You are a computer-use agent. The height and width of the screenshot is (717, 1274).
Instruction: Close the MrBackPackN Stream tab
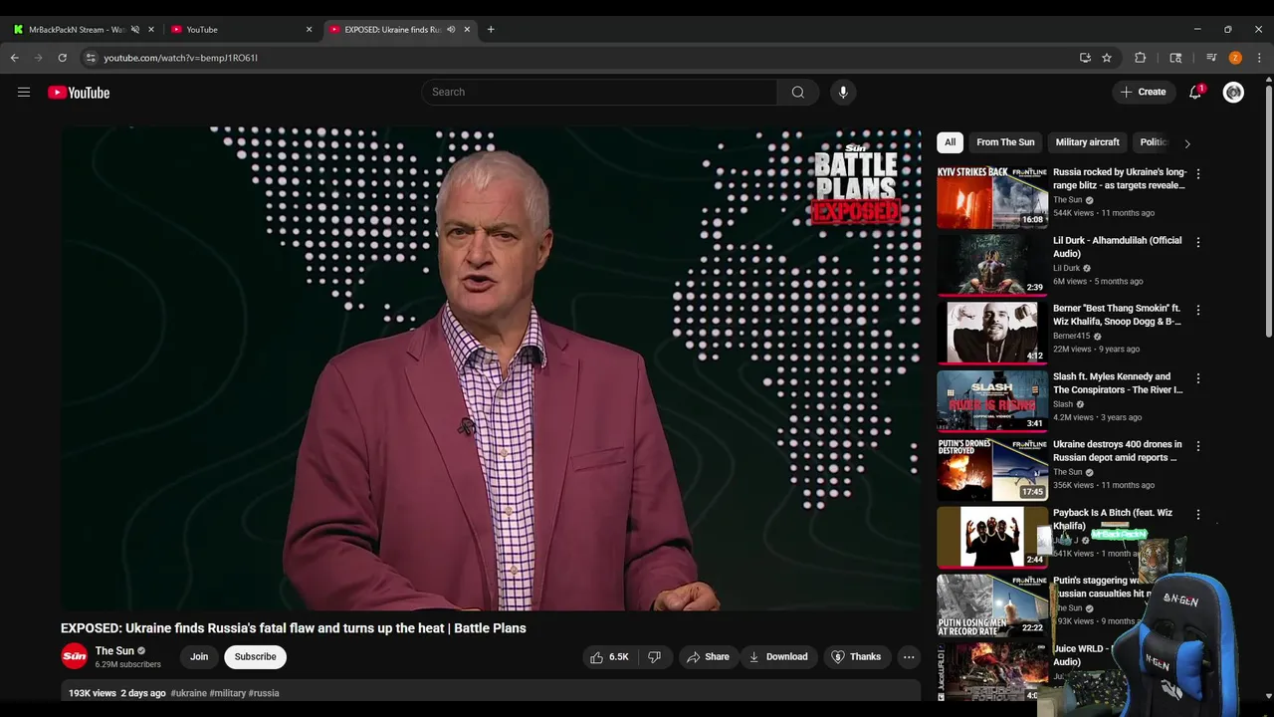click(151, 29)
